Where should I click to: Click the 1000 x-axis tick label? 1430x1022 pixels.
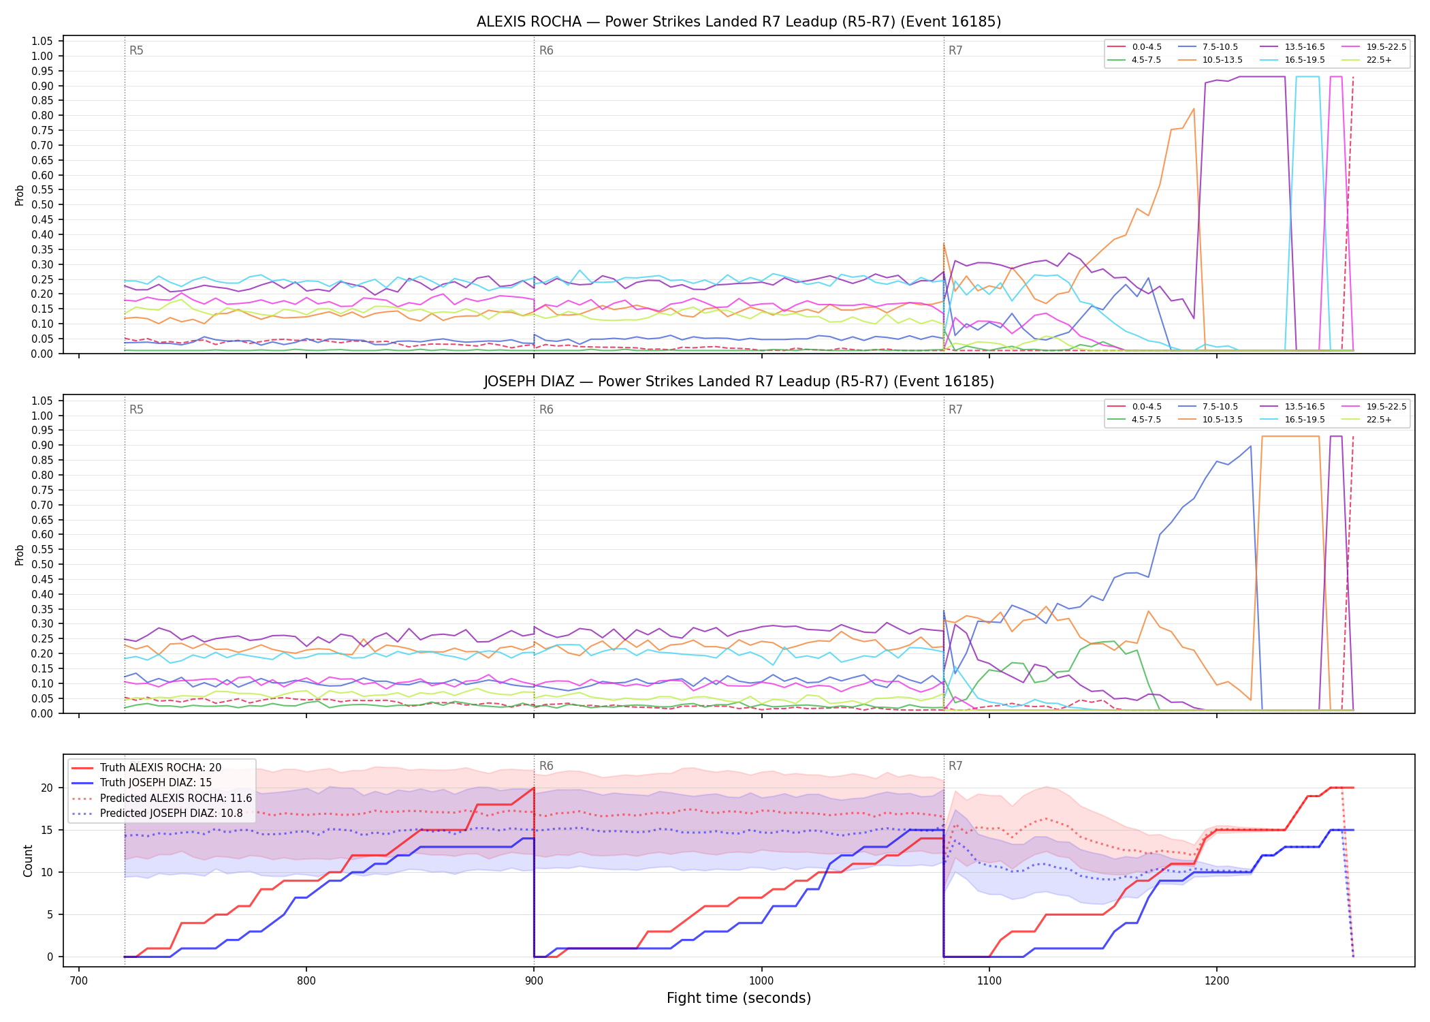761,980
